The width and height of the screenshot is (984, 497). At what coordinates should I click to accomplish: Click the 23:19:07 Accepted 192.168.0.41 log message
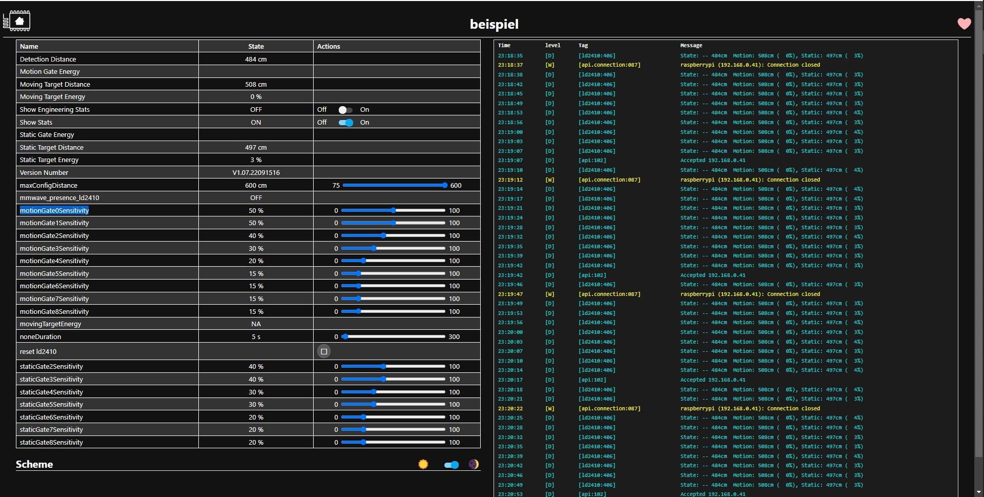[x=712, y=161]
